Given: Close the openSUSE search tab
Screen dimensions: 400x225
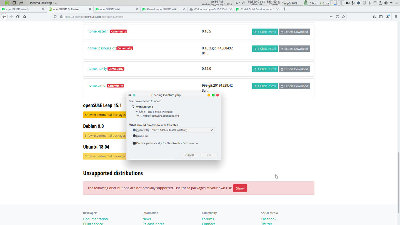Looking at the screenshot, I should [x=43, y=9].
